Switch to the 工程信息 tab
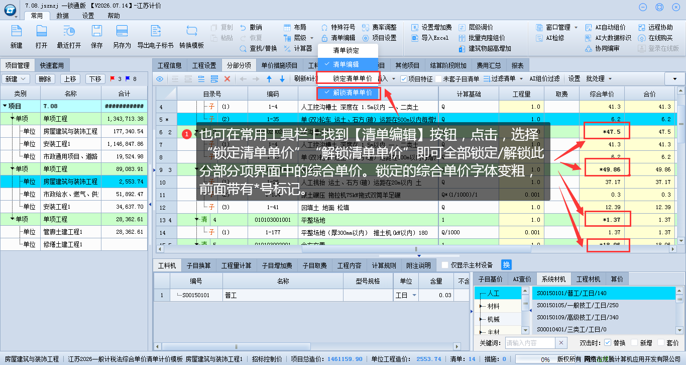This screenshot has height=365, width=686. 170,65
